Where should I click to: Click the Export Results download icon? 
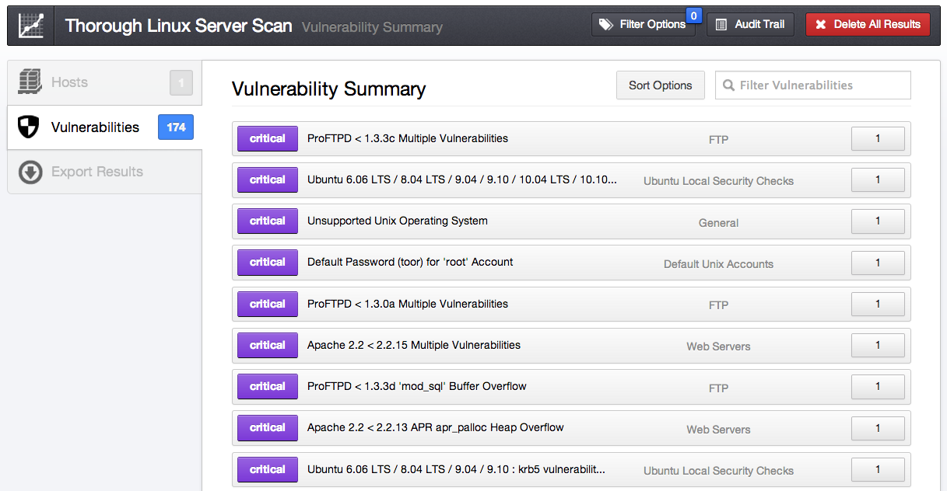[30, 172]
